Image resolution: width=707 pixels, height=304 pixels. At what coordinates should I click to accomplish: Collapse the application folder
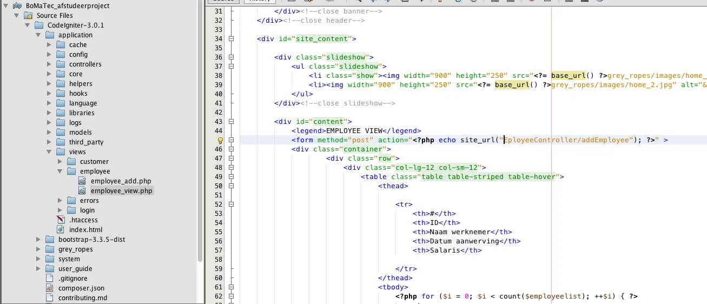pyautogui.click(x=38, y=35)
